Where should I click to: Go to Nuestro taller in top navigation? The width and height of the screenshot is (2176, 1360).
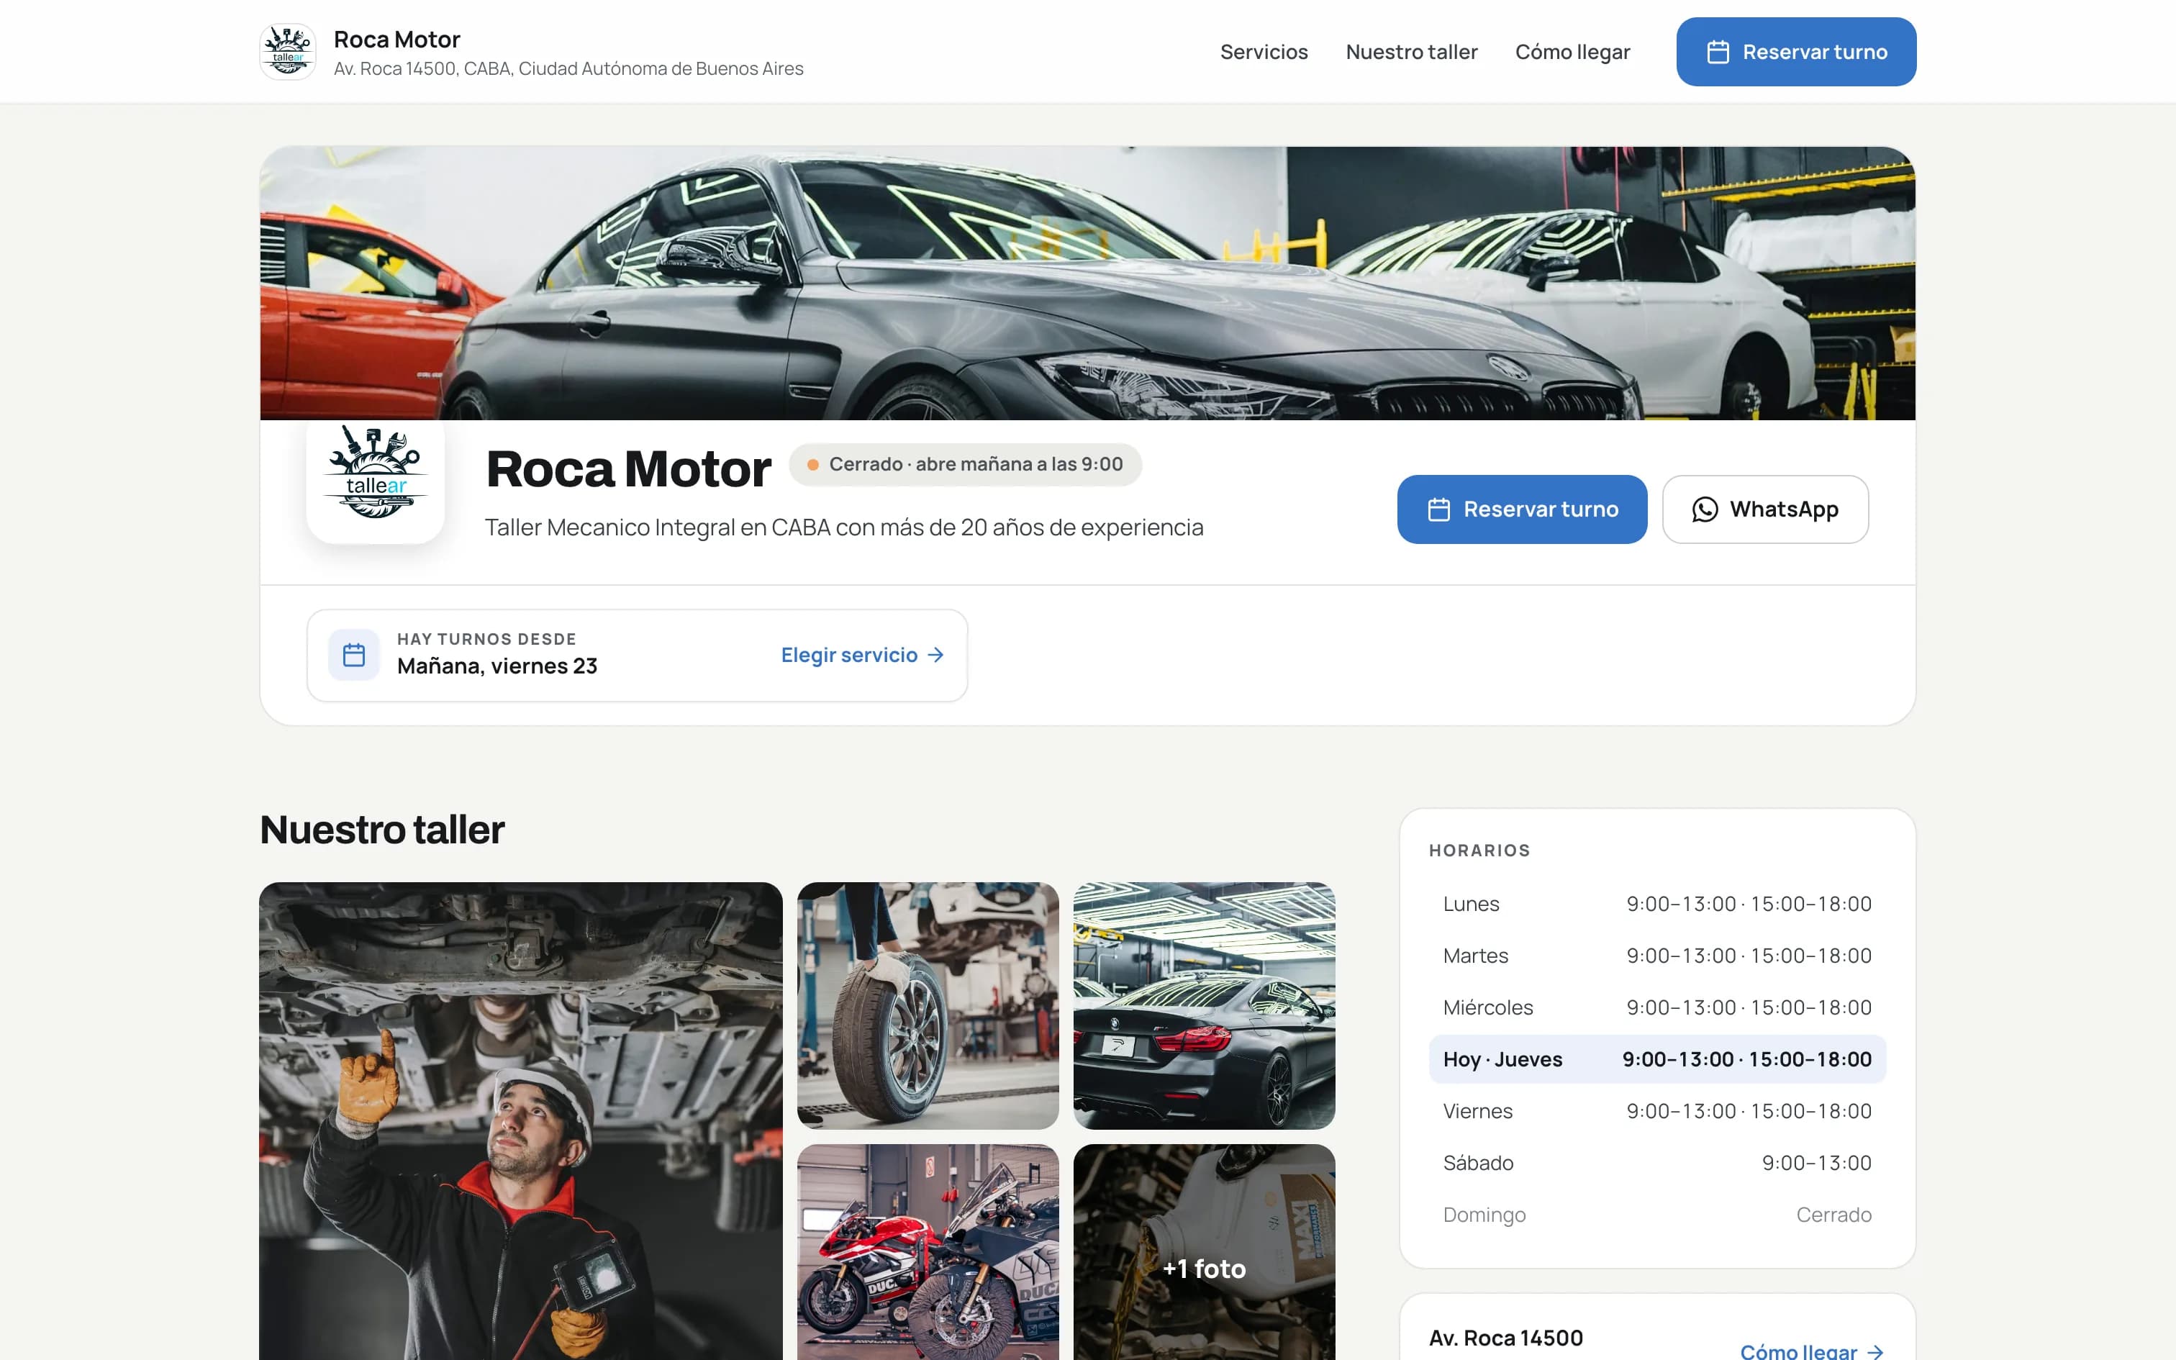[1411, 52]
